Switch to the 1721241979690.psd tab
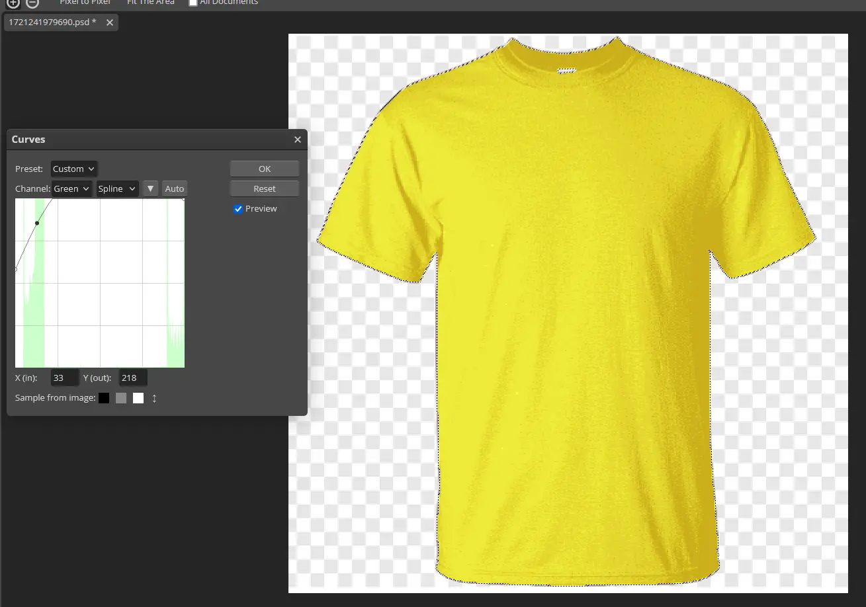Screen dimensions: 866x607 tap(52, 22)
